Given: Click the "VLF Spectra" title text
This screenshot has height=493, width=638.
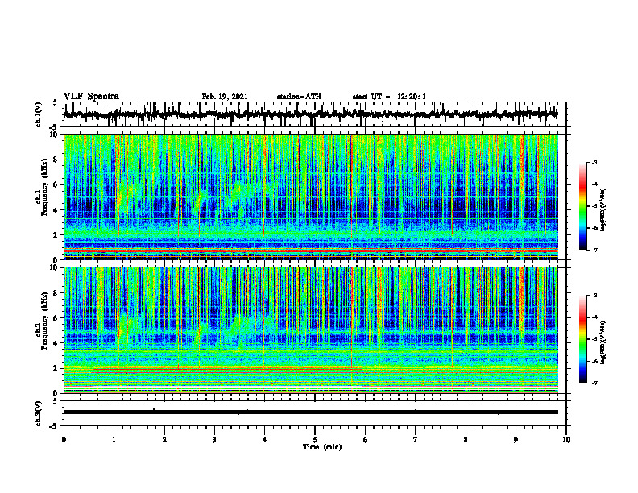Looking at the screenshot, I should 91,97.
